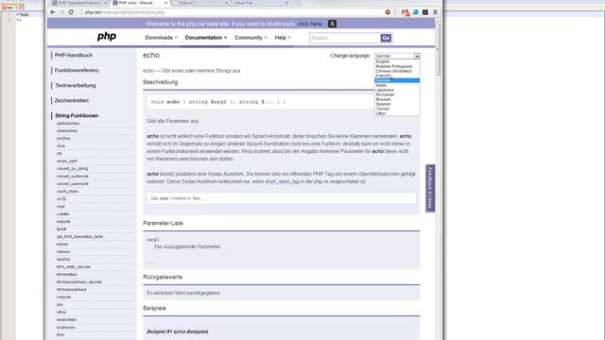
Task: Choose highlighted German in language list
Action: [x=397, y=80]
